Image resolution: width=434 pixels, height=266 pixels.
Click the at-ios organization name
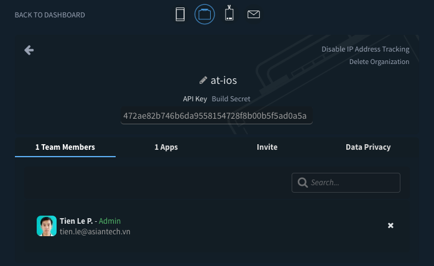[224, 80]
